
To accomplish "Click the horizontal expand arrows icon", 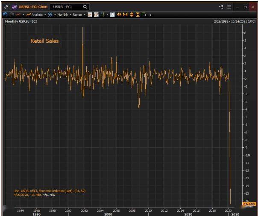I will (x=120, y=15).
